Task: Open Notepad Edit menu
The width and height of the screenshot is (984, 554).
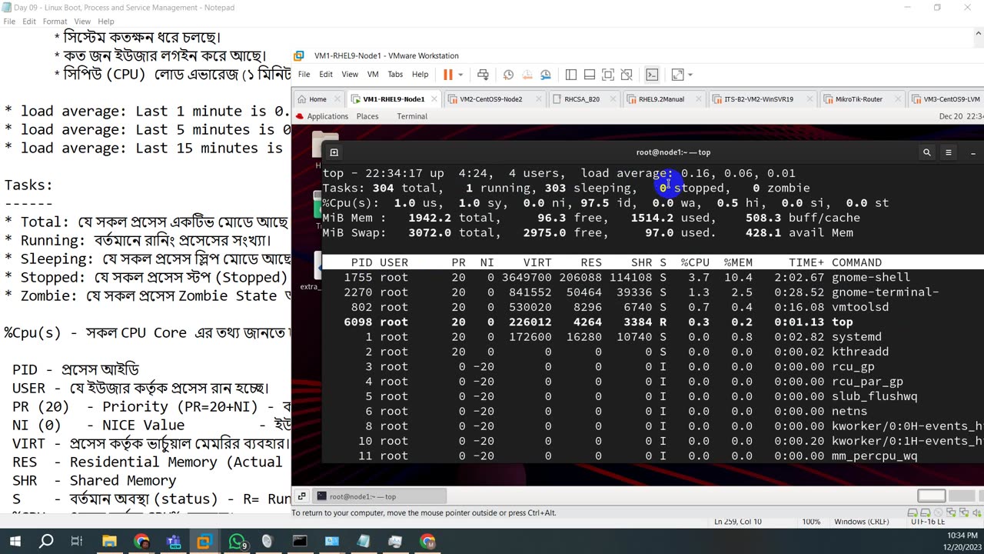Action: [x=30, y=22]
